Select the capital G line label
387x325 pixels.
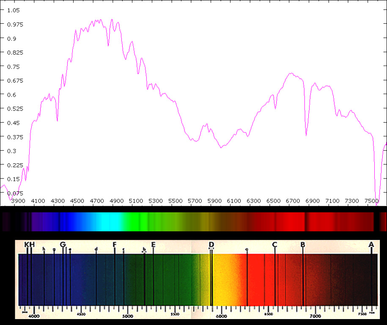[x=63, y=245]
